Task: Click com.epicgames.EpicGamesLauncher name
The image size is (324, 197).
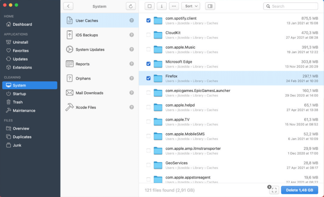Action: click(x=198, y=91)
